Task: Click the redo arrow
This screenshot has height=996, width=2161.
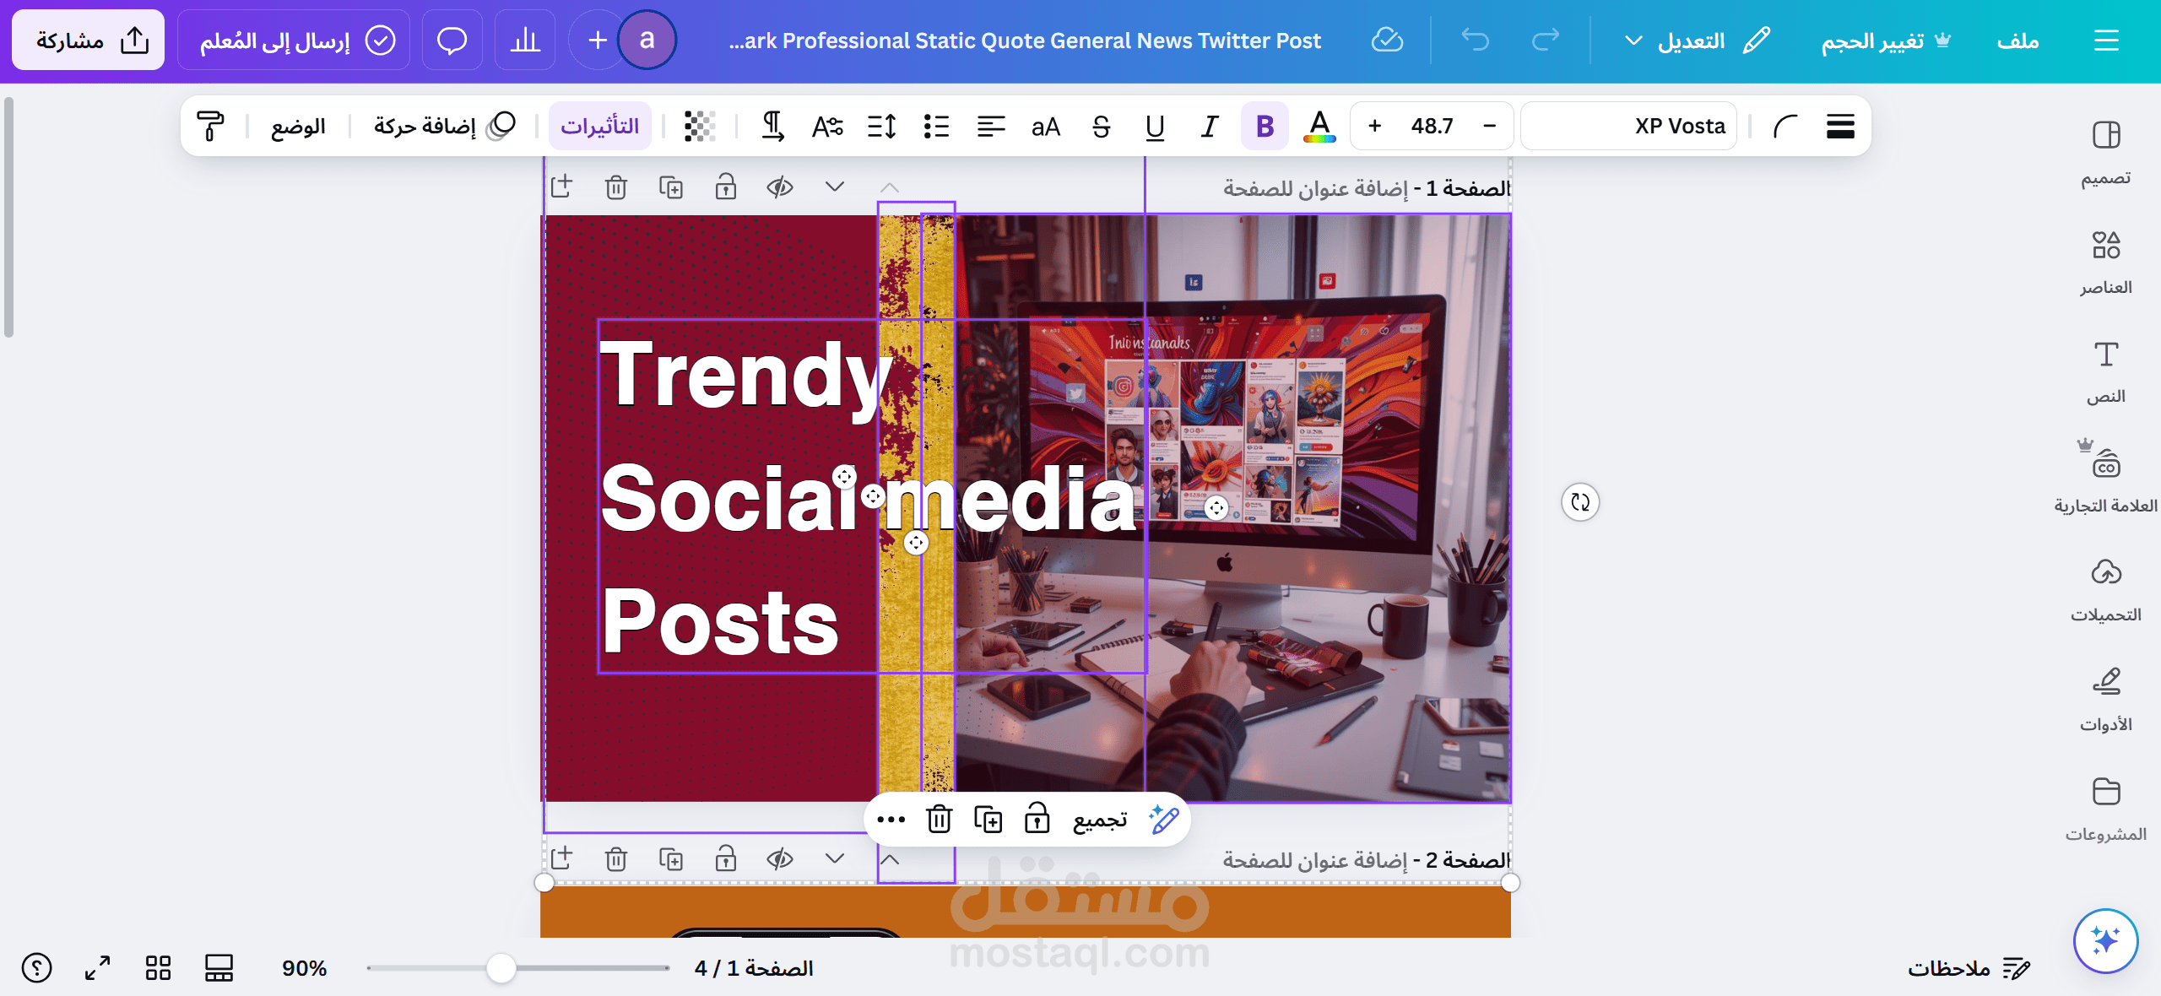Action: [x=1545, y=40]
